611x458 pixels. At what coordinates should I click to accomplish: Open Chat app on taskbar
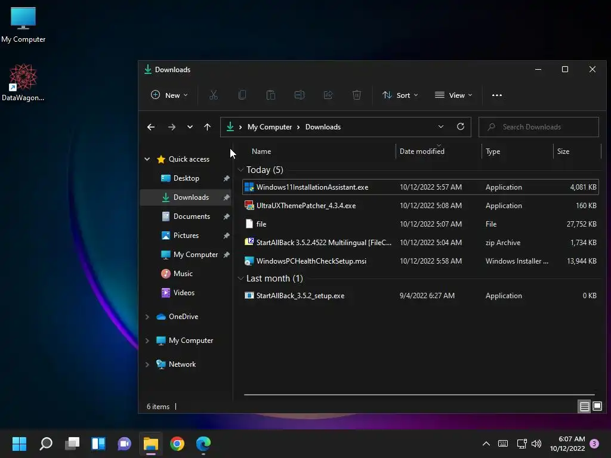[124, 444]
